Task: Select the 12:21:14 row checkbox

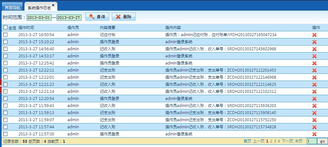Action: [5, 92]
